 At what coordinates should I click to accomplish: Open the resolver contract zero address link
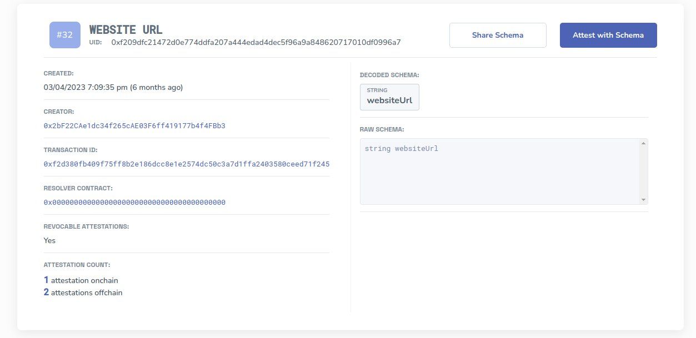(x=134, y=203)
